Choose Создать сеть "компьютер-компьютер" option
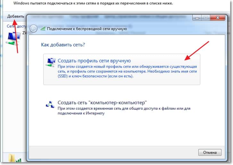 [x=122, y=108]
